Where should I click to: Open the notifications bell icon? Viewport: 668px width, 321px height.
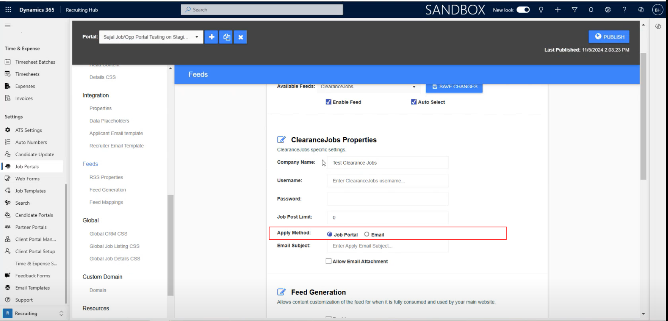pos(591,10)
